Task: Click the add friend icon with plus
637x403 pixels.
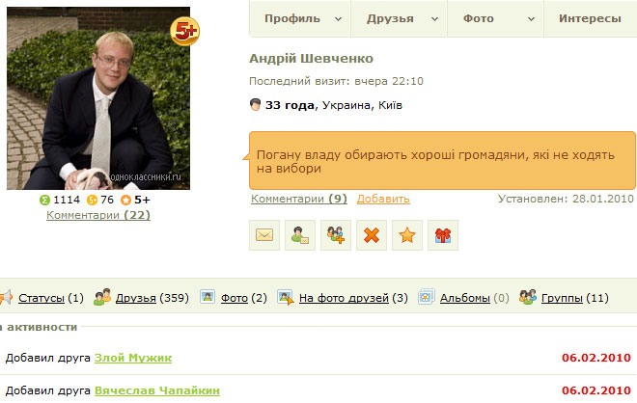Action: 336,235
